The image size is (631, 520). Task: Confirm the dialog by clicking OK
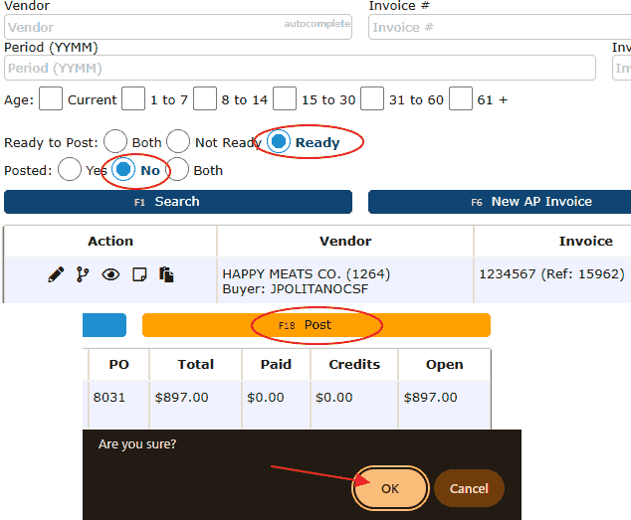pos(390,488)
